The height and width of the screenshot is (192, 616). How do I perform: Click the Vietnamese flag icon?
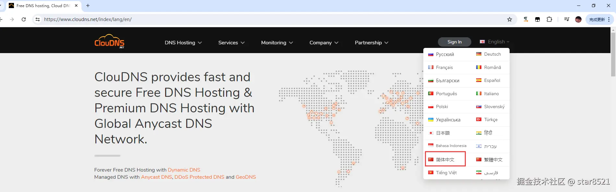click(x=431, y=173)
